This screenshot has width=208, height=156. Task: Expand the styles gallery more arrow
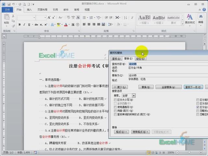coord(183,24)
